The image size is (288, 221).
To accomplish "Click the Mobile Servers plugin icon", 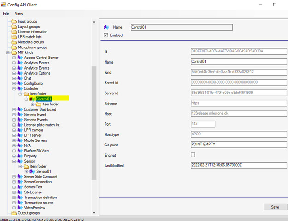I will tap(20, 140).
